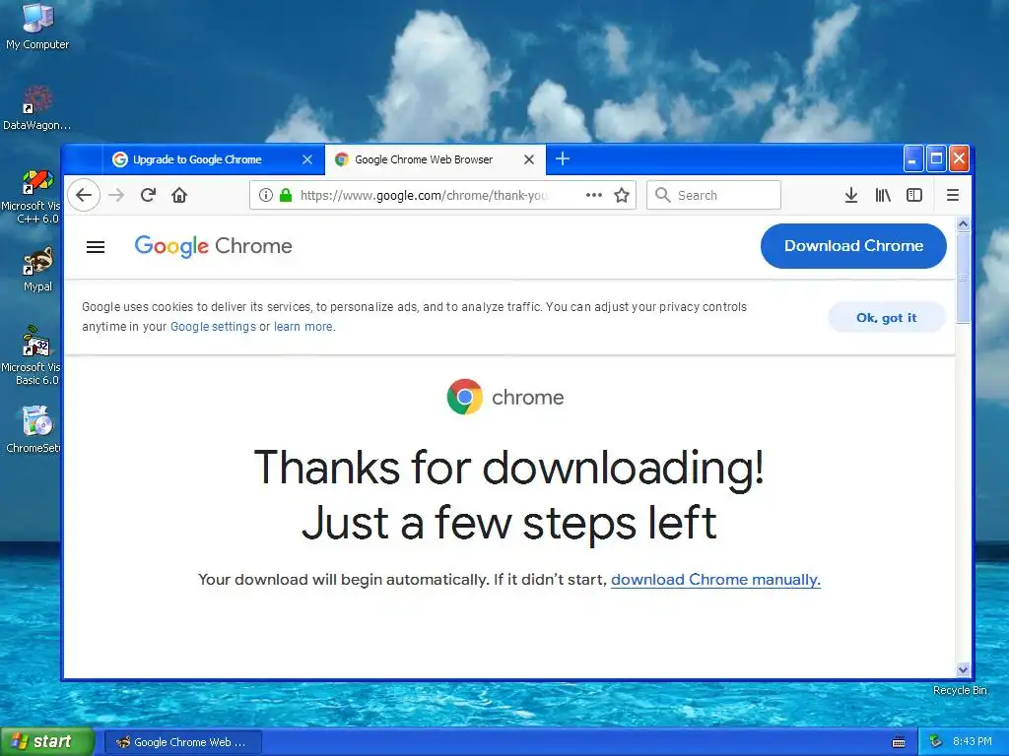Toggle the sidebar view icon
This screenshot has height=756, width=1009.
point(914,195)
